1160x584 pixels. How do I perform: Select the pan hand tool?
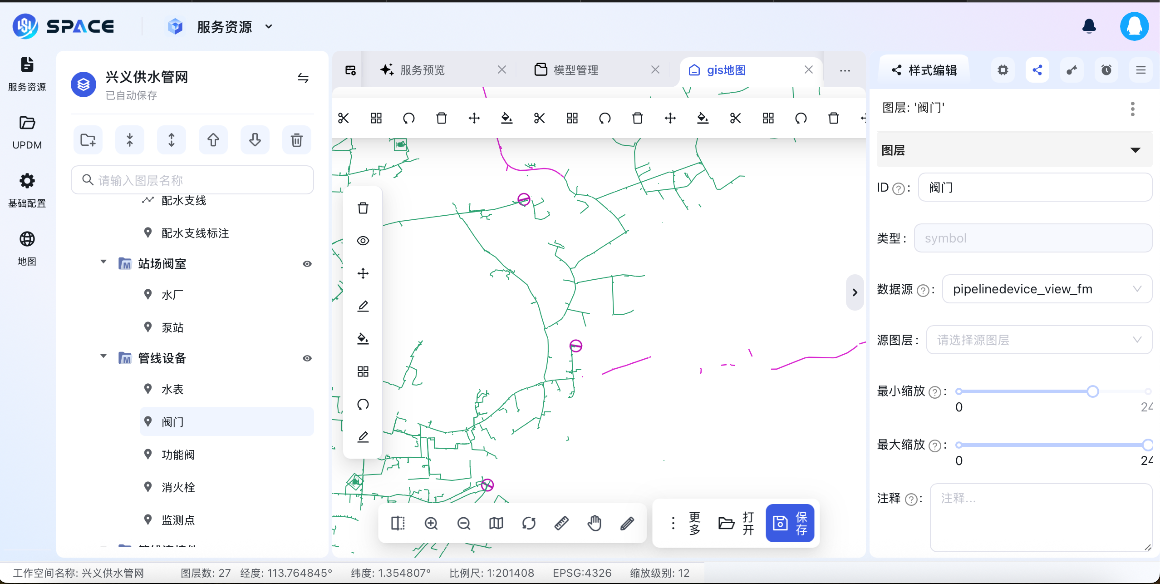click(594, 523)
